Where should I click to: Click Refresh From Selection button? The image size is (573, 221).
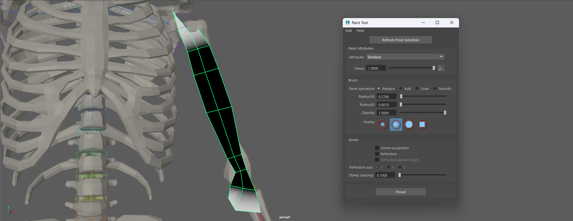[400, 40]
